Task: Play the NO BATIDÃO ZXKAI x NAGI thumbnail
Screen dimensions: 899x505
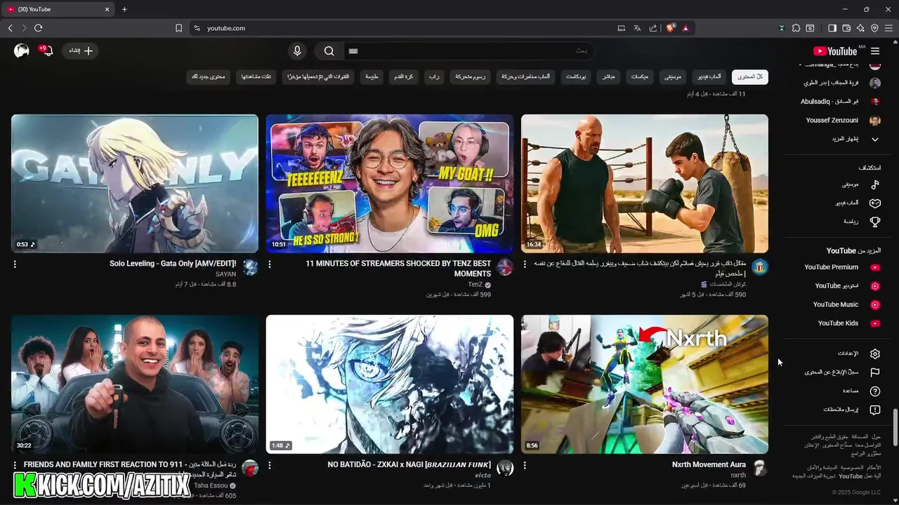Action: (390, 384)
